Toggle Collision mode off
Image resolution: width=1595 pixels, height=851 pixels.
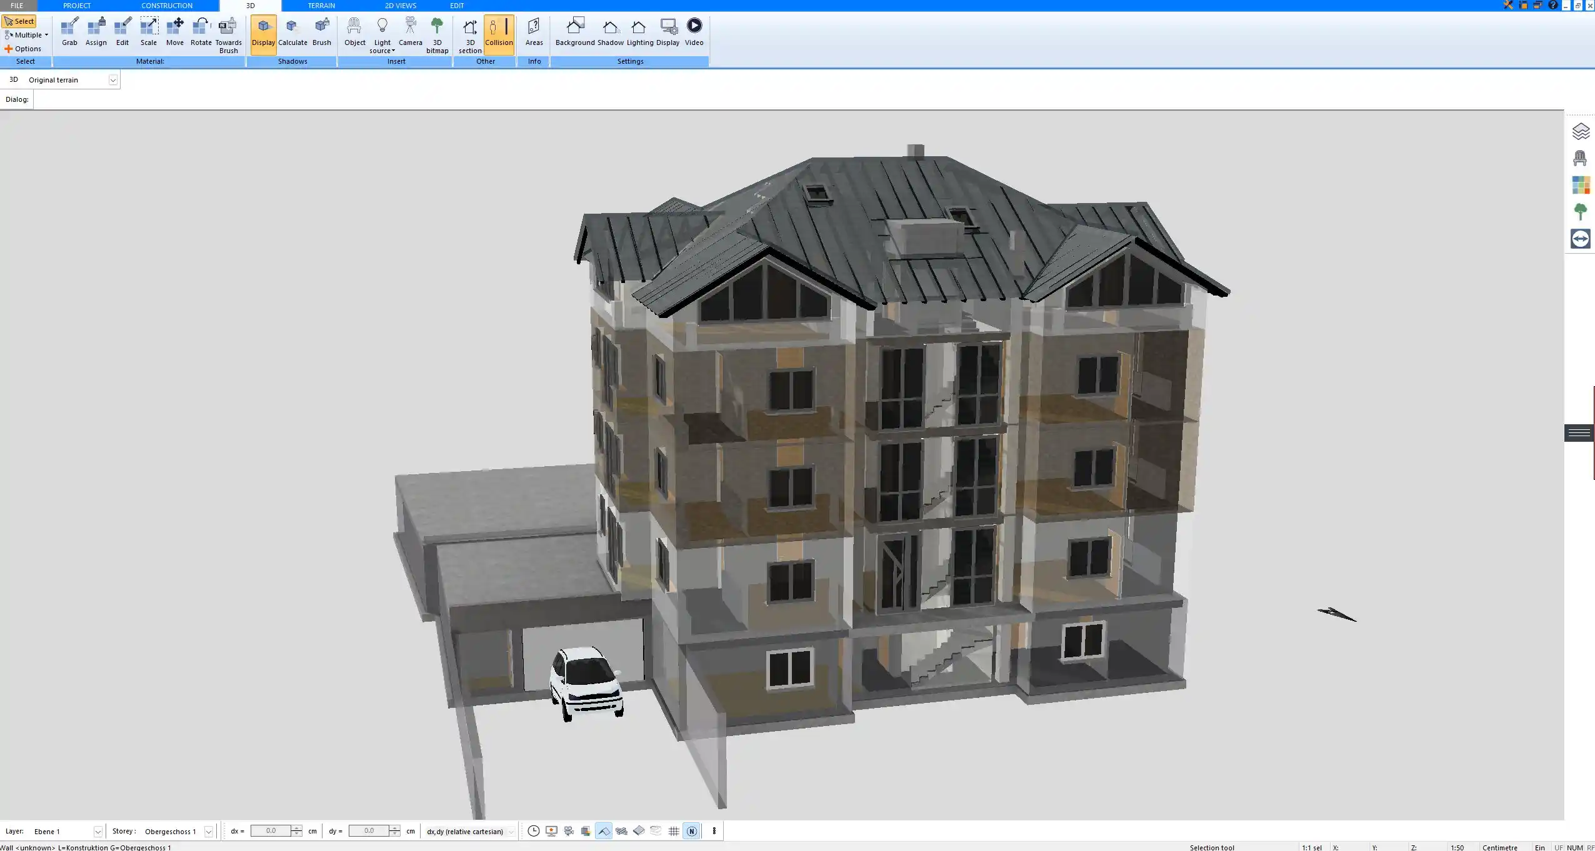(499, 31)
